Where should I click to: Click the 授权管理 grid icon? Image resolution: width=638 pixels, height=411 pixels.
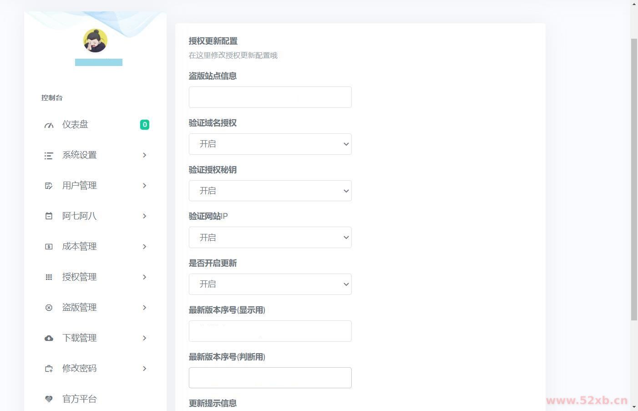(49, 277)
